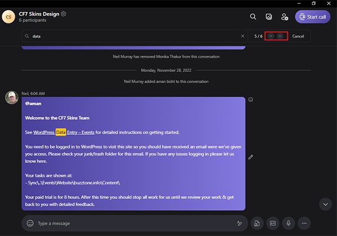The image size is (337, 236).
Task: Go to previous search result
Action: (271, 36)
